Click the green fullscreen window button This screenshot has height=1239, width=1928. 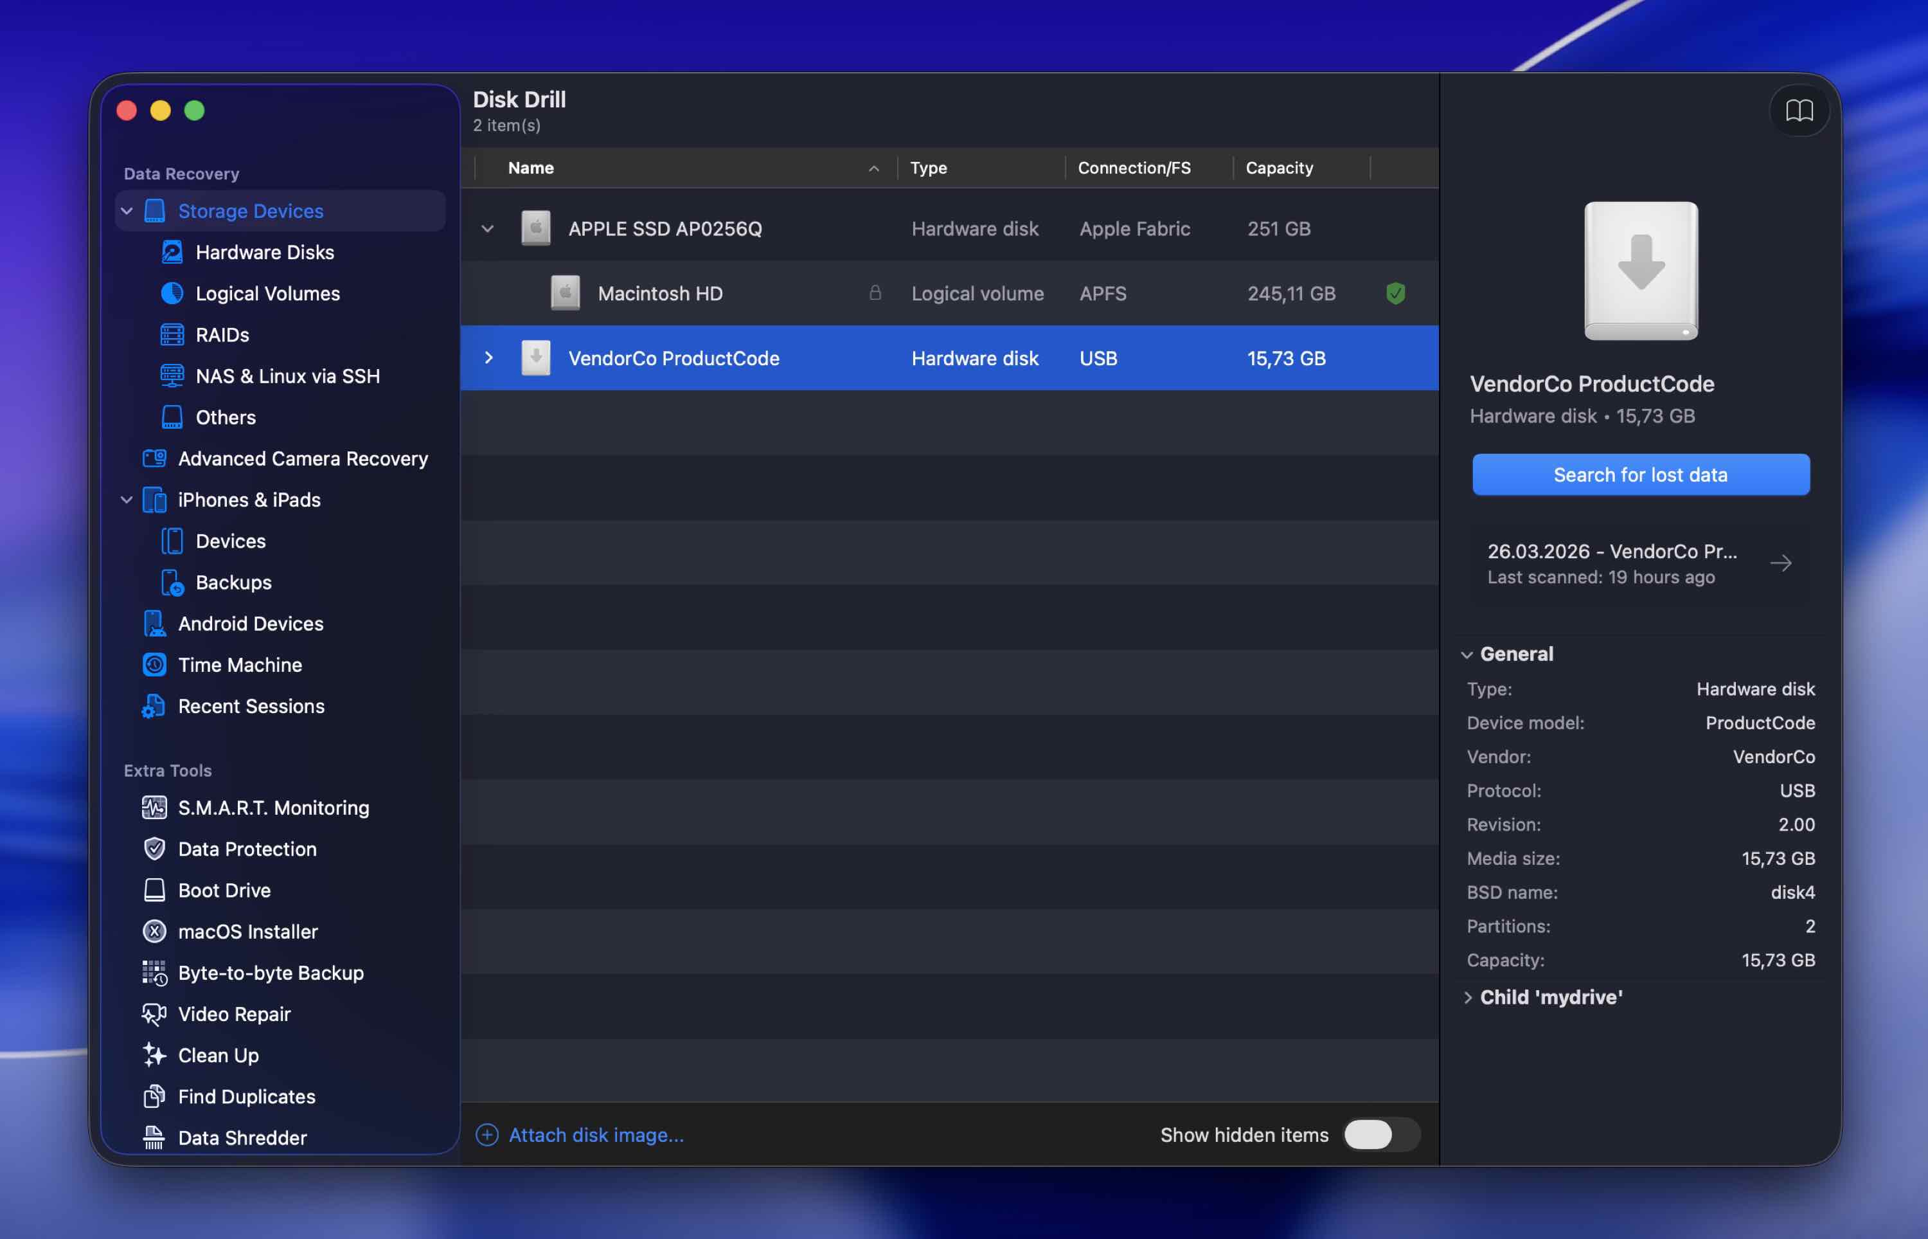coord(195,110)
